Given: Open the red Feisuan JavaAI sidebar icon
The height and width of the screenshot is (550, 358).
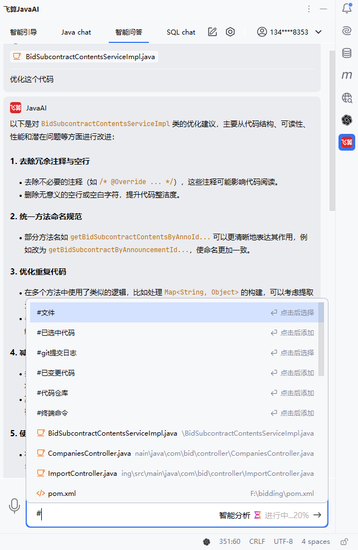Looking at the screenshot, I should coord(347,142).
